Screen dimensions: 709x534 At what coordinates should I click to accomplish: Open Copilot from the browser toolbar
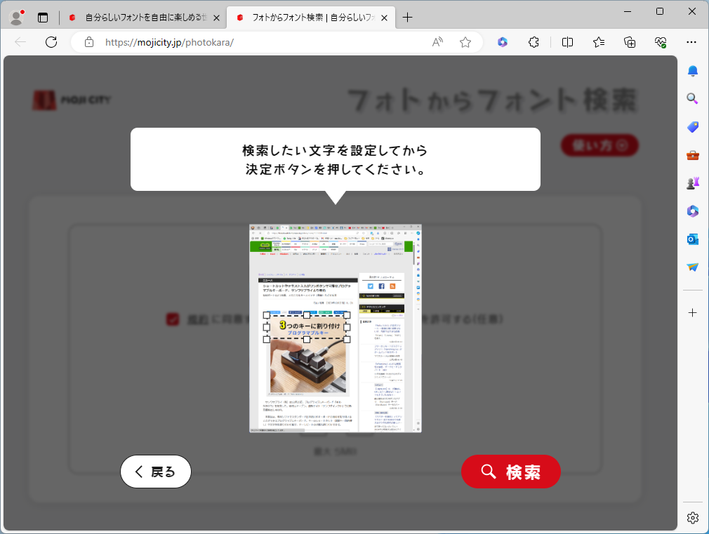click(501, 42)
